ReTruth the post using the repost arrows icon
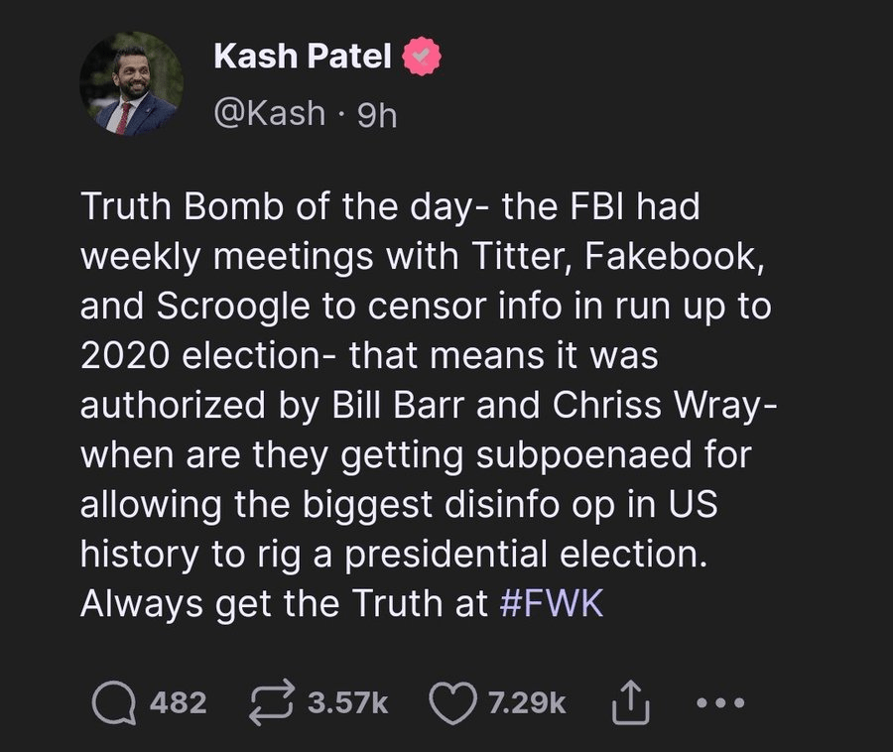893x752 pixels. [272, 702]
